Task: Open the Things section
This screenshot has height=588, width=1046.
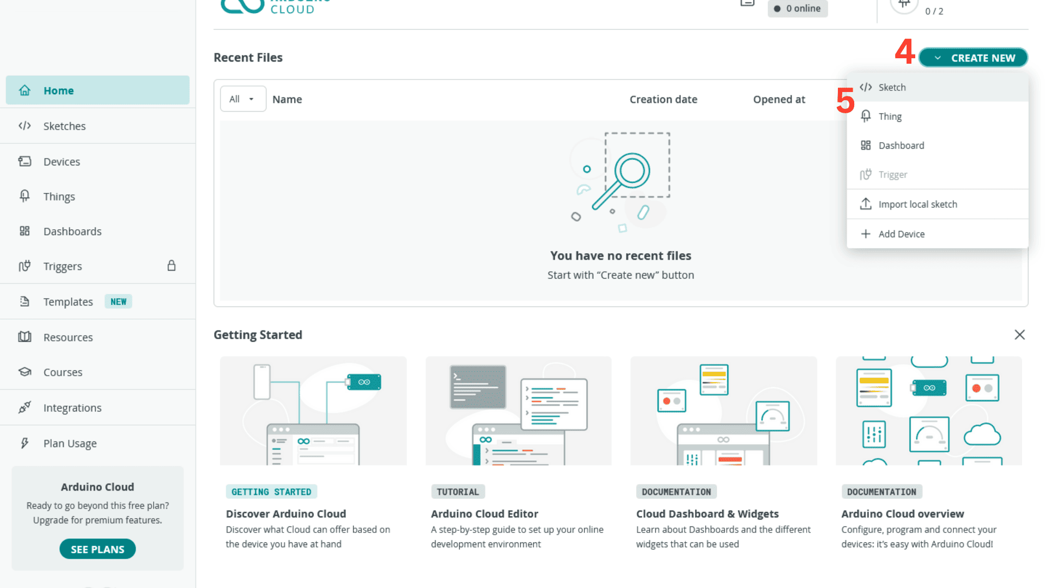Action: point(59,197)
